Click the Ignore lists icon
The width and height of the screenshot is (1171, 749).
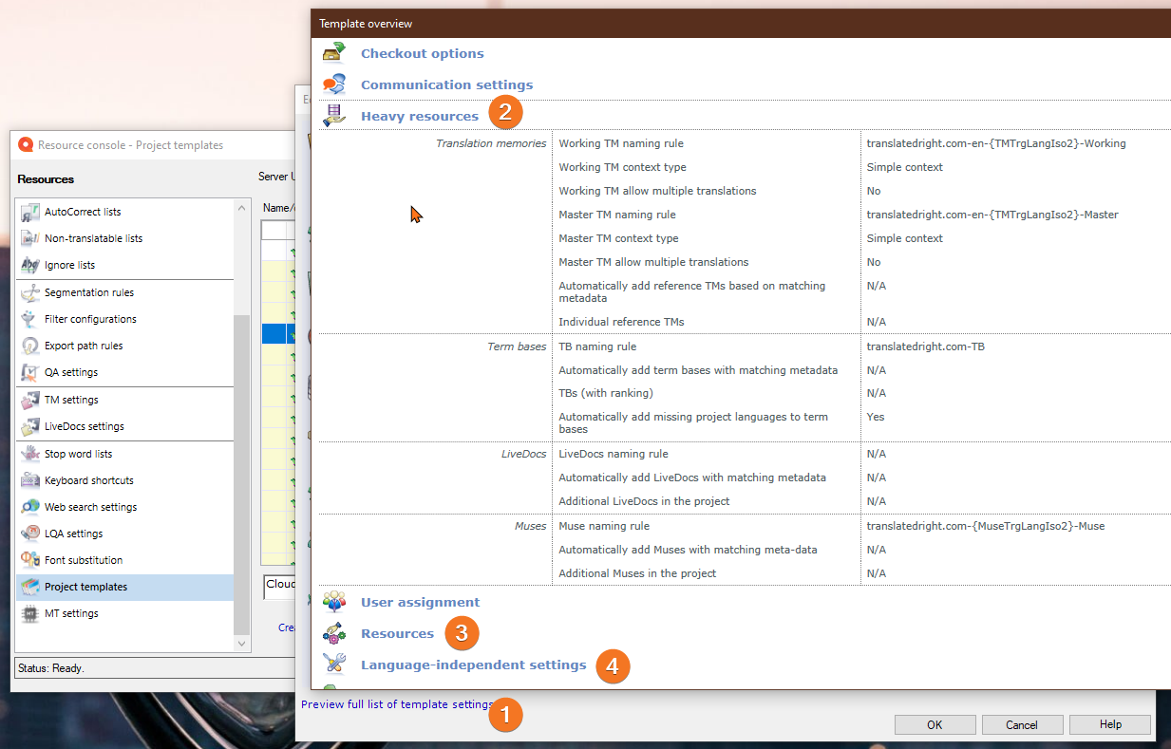[30, 265]
